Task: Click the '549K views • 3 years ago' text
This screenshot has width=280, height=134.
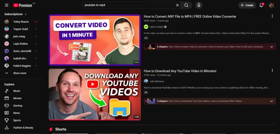Action: (x=156, y=21)
